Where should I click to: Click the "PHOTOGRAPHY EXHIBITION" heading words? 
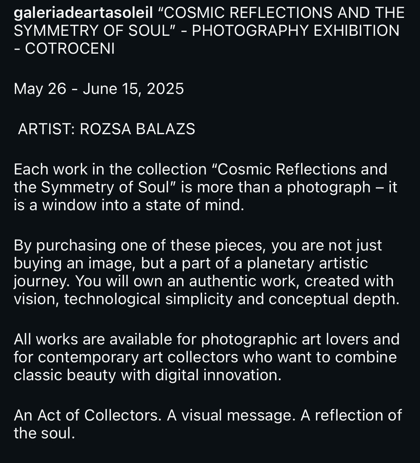[x=295, y=31]
